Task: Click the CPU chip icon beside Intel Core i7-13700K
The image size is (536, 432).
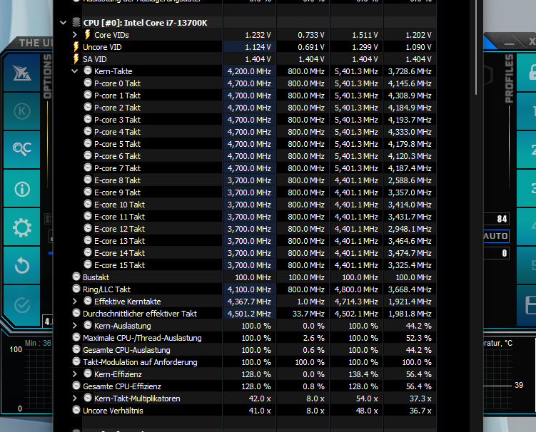Action: coord(76,23)
